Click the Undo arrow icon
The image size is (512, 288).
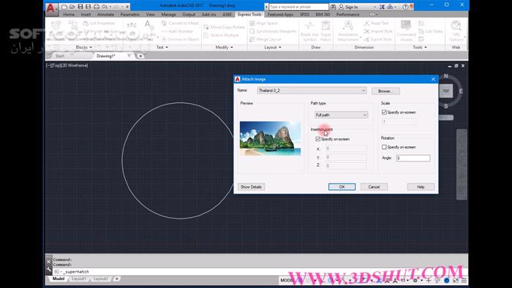[x=105, y=7]
